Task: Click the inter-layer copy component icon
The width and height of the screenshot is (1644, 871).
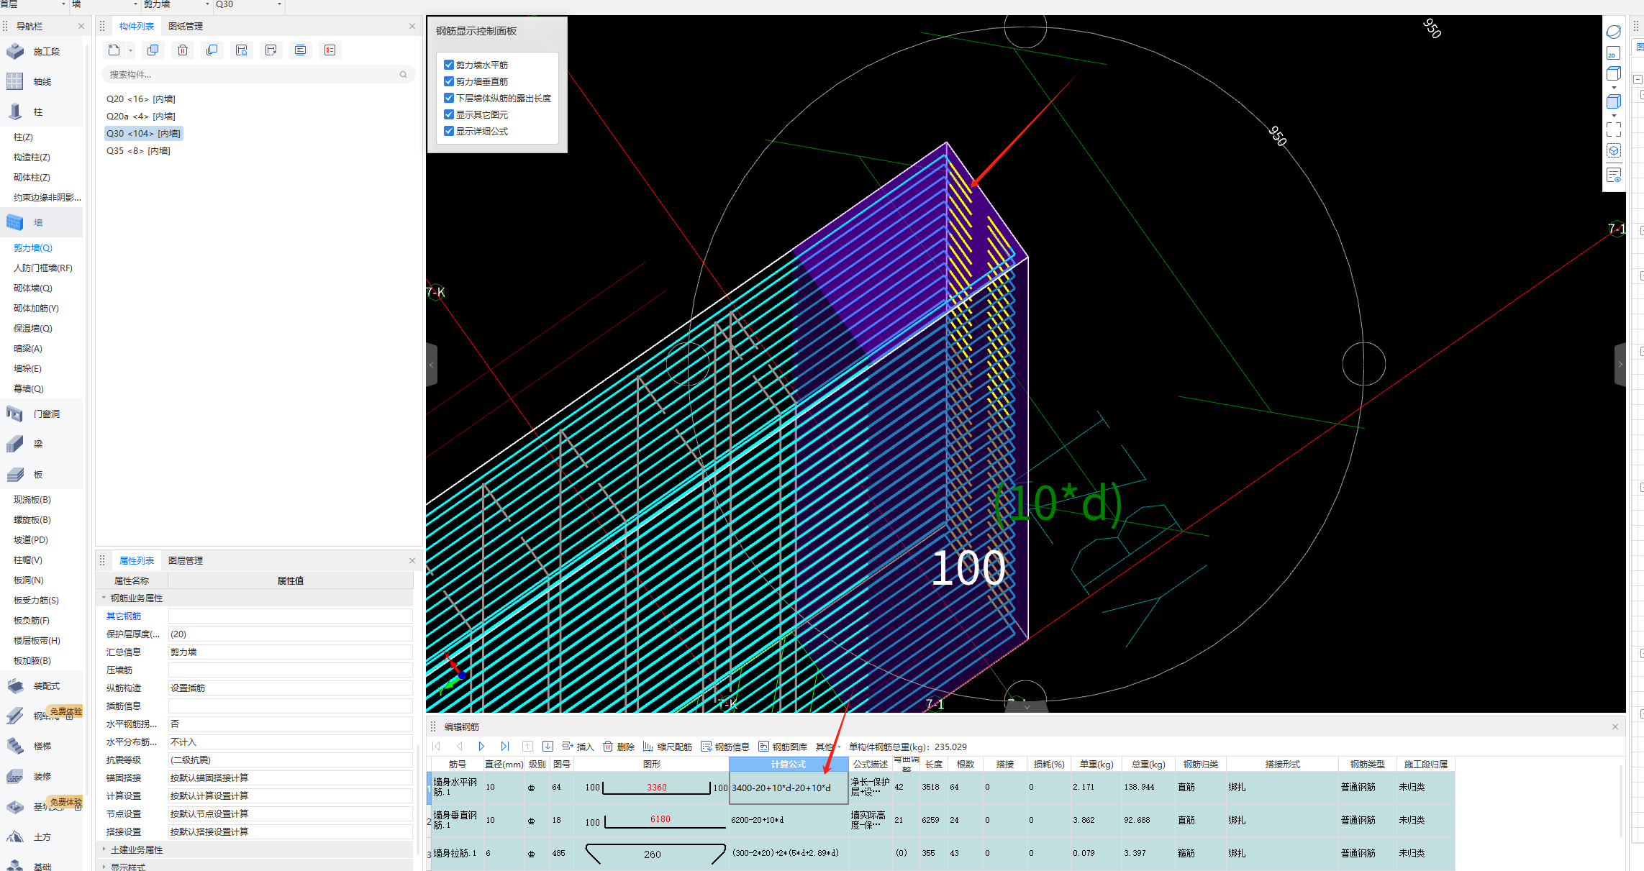Action: click(x=212, y=50)
